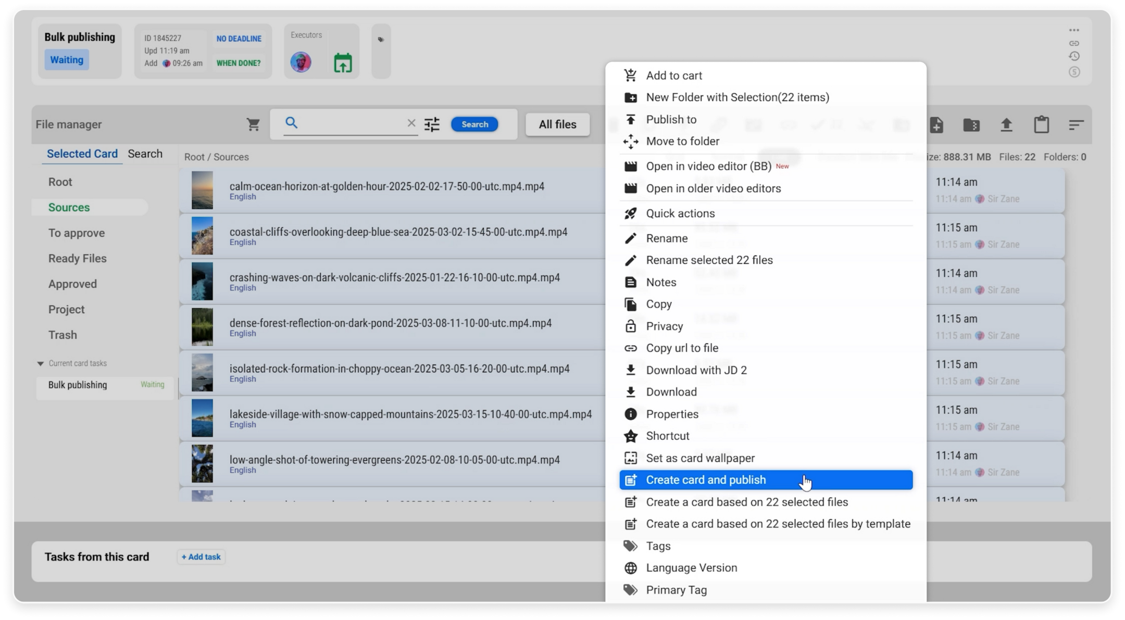The width and height of the screenshot is (1125, 620).
Task: Click the coastal-cliffs video thumbnail
Action: (202, 236)
